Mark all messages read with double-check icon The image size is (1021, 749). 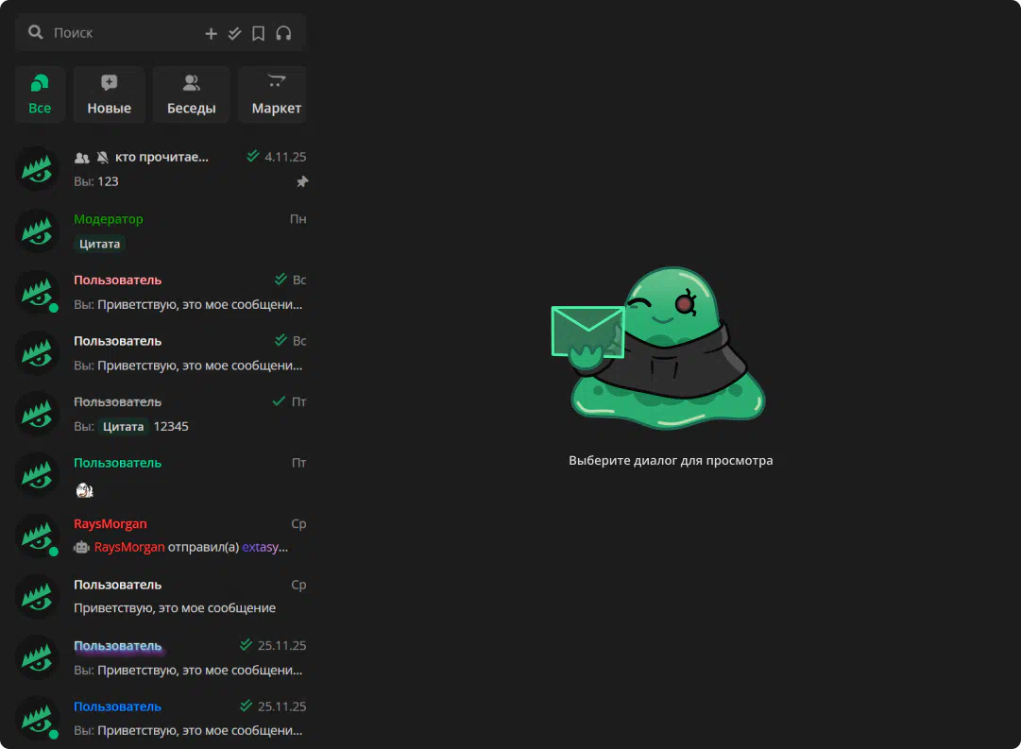click(x=235, y=33)
